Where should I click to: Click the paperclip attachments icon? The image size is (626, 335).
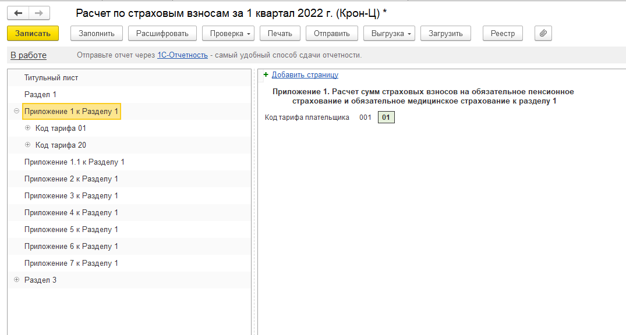click(x=543, y=33)
